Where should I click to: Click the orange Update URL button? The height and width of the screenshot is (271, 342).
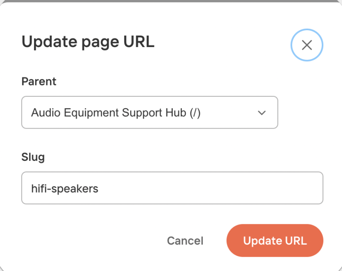tap(275, 240)
